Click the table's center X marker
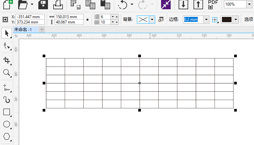The image size is (254, 145). coord(140,83)
